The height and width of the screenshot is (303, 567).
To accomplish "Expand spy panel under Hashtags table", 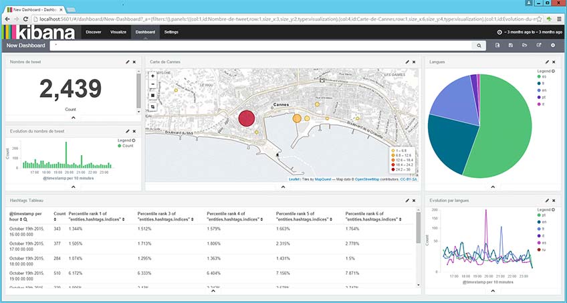I will pyautogui.click(x=213, y=290).
